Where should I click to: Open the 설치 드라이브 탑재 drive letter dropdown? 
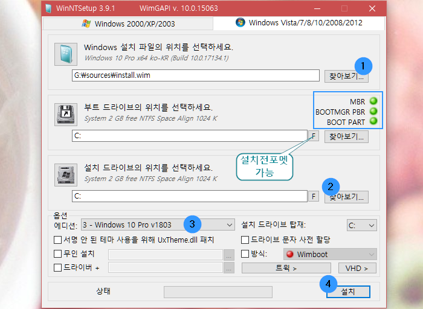pos(362,225)
